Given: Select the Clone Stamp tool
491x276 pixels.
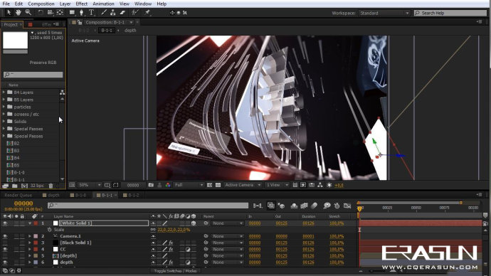Looking at the screenshot, I should pos(112,13).
